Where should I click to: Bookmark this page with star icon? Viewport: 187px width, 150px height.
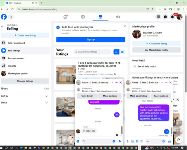[x=153, y=9]
